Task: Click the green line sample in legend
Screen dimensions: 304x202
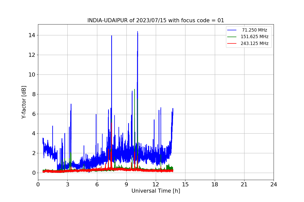Action: (x=232, y=37)
